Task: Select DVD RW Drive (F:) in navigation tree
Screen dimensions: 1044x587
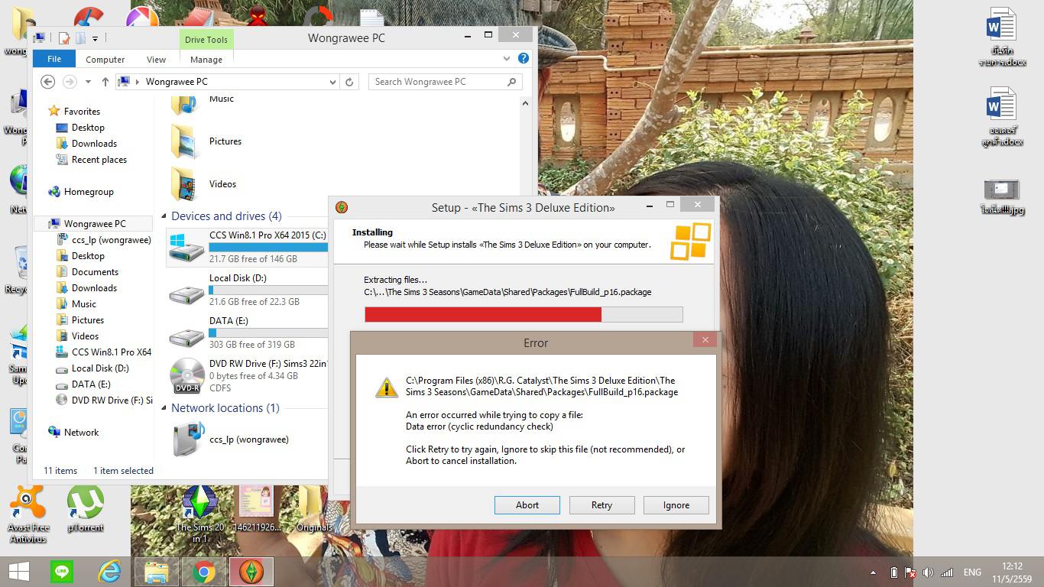Action: [112, 401]
